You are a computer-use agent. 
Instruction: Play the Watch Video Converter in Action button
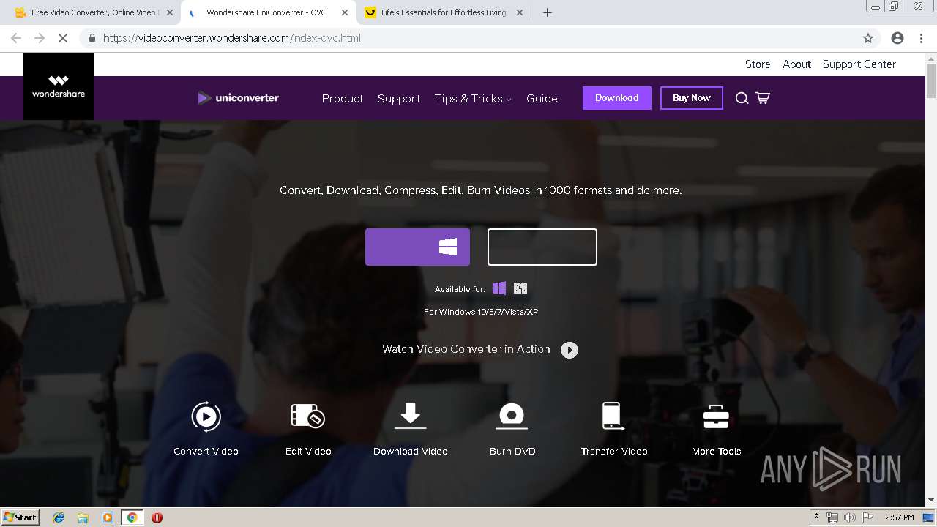(570, 350)
